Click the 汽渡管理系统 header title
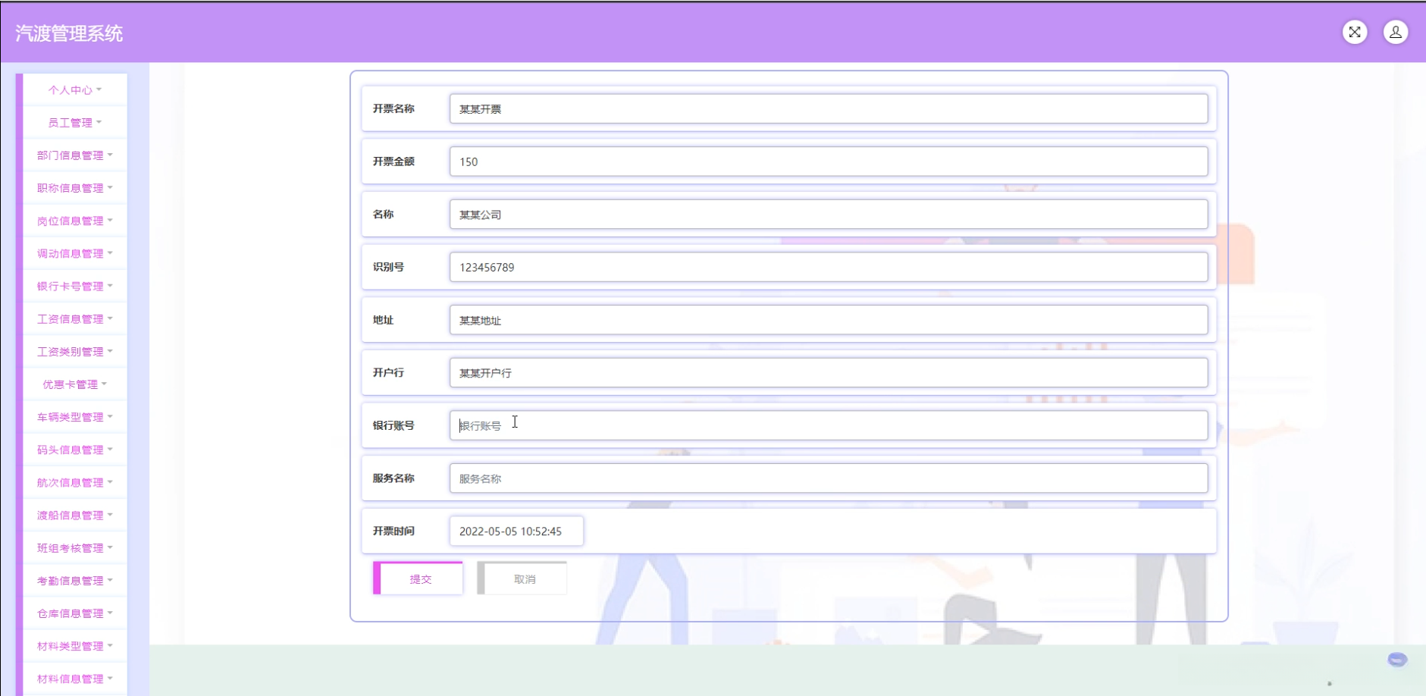This screenshot has width=1426, height=696. pyautogui.click(x=69, y=33)
